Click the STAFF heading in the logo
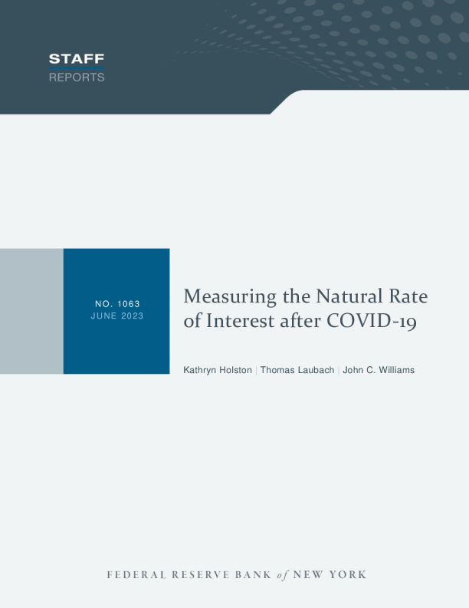The image size is (469, 608). 77,59
